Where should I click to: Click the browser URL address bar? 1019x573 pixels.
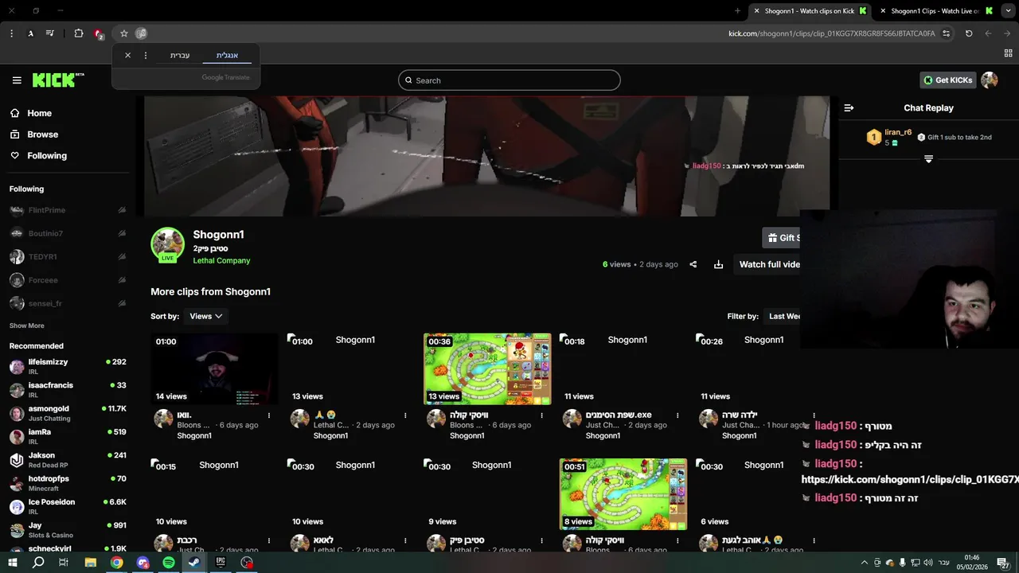832,33
